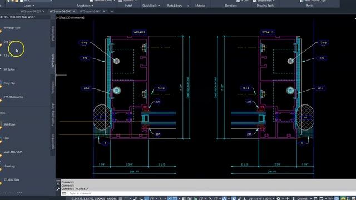
Task: Open the Transition palette tab
Action: (x=53, y=88)
